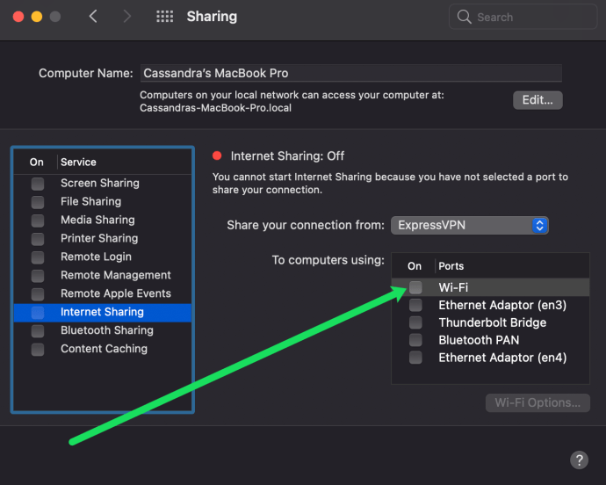Select File Sharing in the service list
The height and width of the screenshot is (485, 606).
click(103, 201)
